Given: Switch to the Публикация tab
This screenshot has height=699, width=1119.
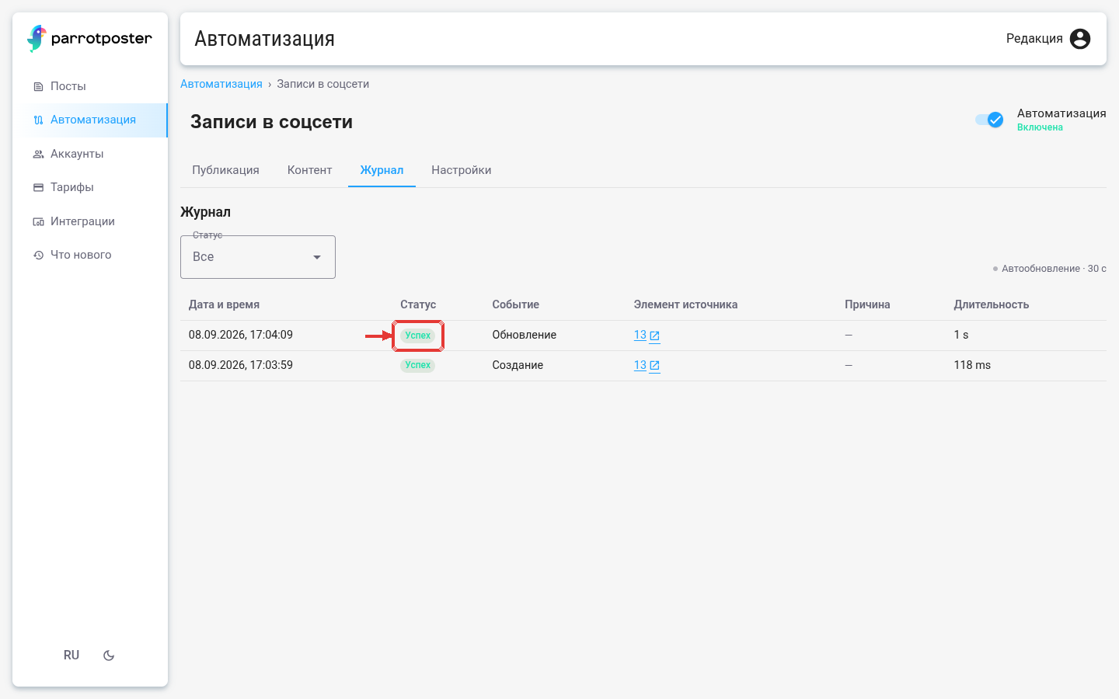Looking at the screenshot, I should (226, 170).
